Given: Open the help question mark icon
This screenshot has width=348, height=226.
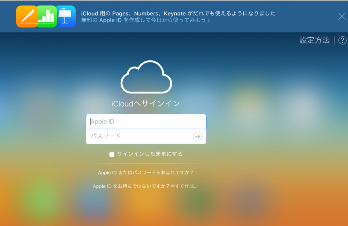Looking at the screenshot, I should pyautogui.click(x=342, y=40).
